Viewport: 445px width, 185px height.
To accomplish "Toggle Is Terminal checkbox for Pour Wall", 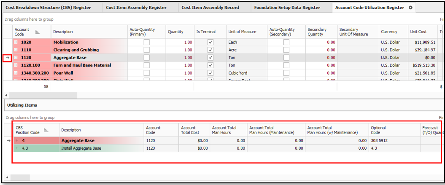I will (x=210, y=73).
